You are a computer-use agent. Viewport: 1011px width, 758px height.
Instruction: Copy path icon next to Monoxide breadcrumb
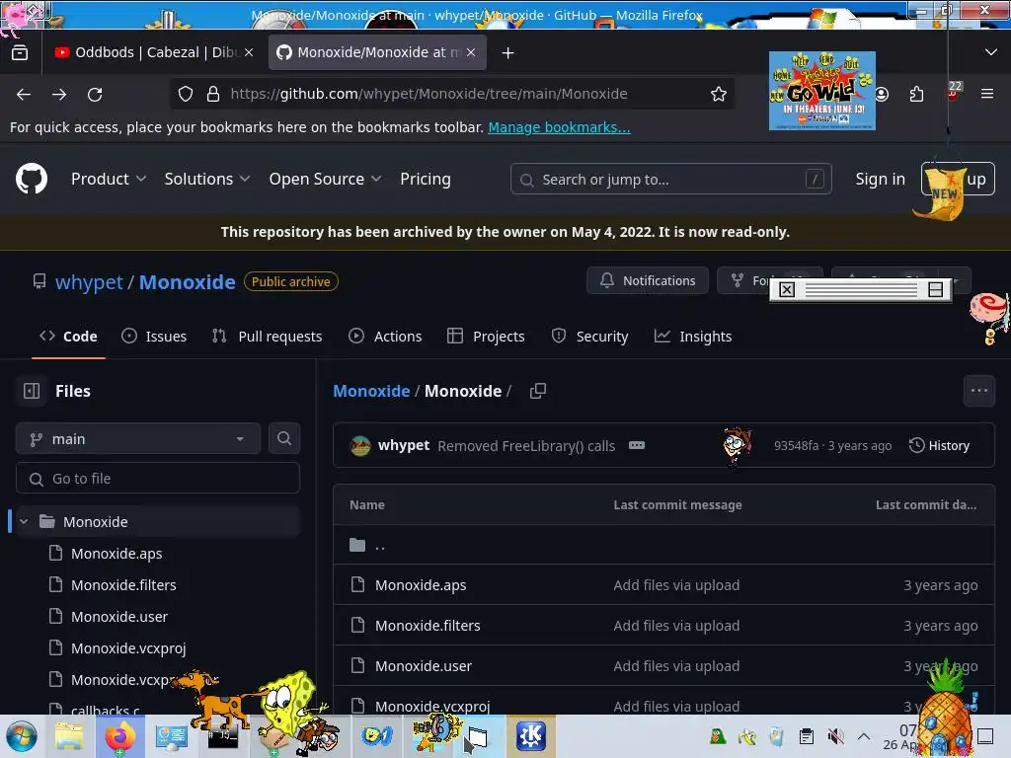[x=538, y=391]
